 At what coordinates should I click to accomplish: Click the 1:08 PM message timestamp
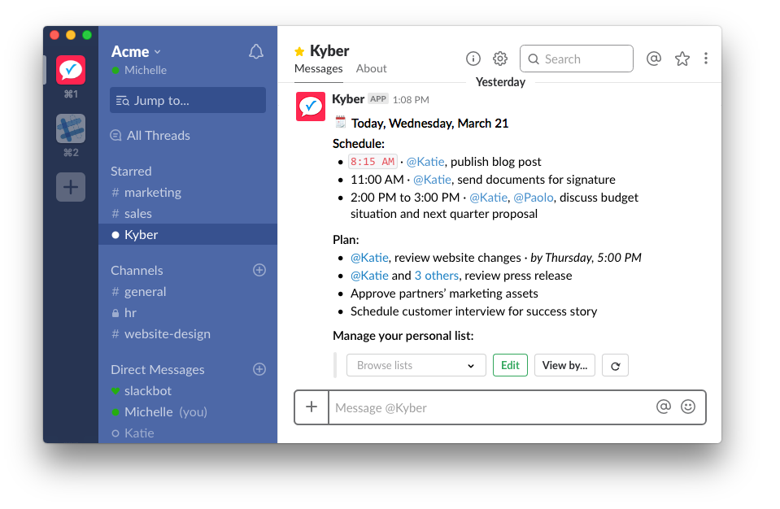coord(411,100)
